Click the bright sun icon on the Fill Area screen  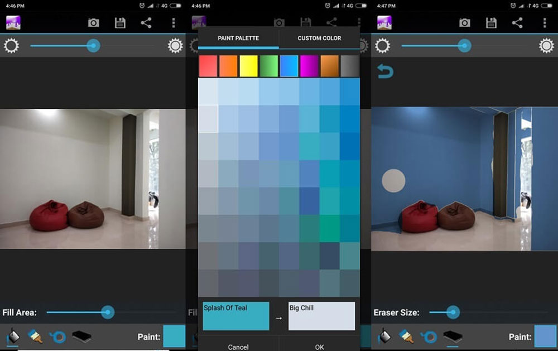click(x=175, y=46)
